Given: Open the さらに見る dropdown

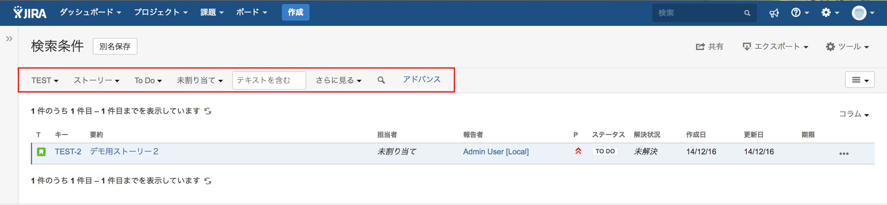Looking at the screenshot, I should tap(338, 80).
